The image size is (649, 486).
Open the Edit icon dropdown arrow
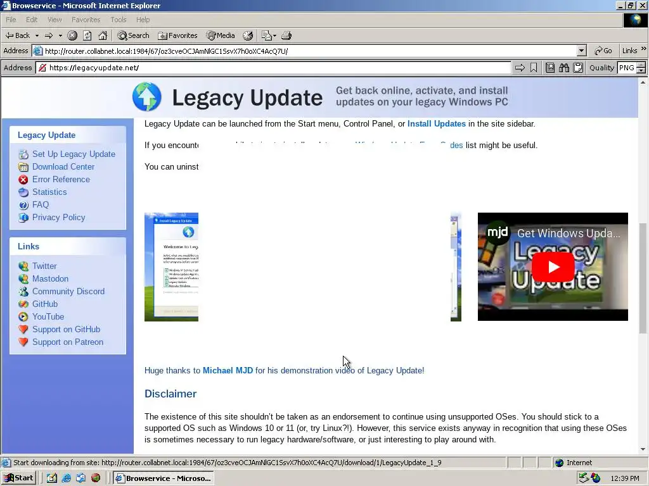click(x=274, y=35)
